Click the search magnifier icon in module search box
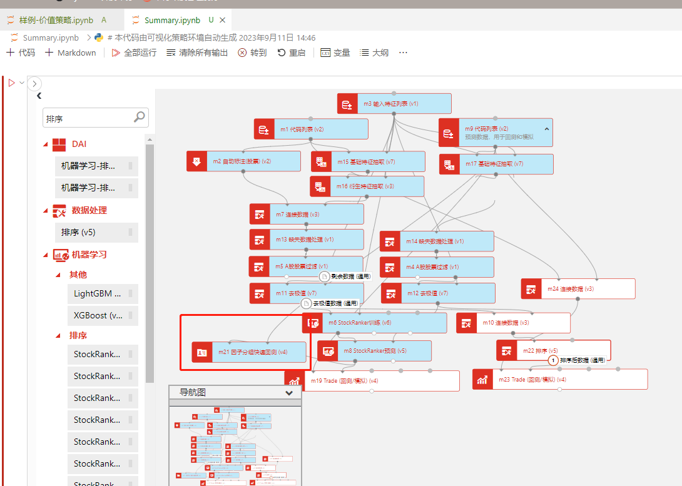This screenshot has width=682, height=486. [x=140, y=117]
